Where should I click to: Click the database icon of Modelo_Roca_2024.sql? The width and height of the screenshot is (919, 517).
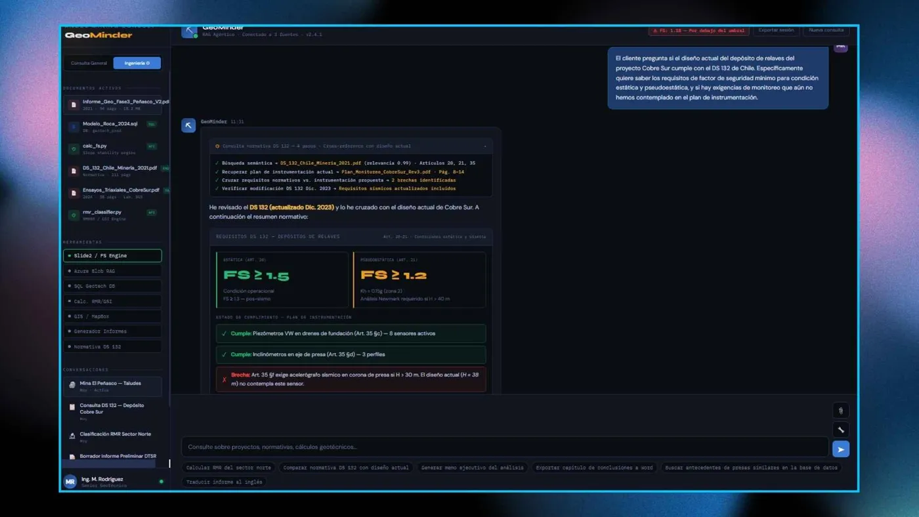click(x=74, y=127)
